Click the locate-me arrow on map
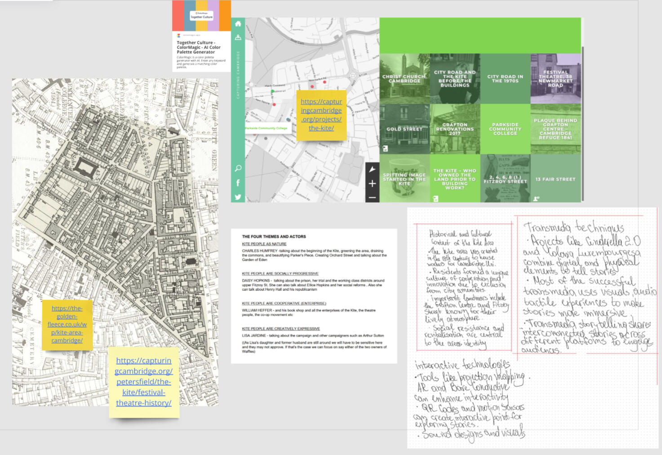The width and height of the screenshot is (662, 455). 372,170
